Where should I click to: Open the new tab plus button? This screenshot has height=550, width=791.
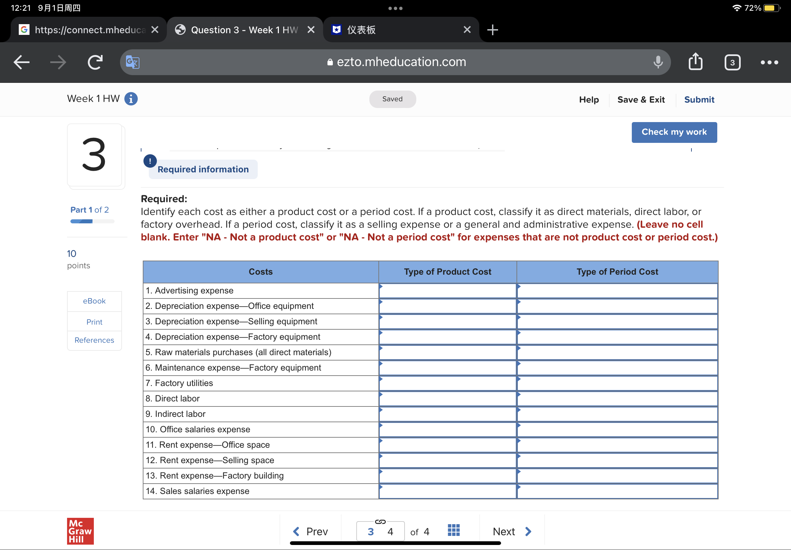492,30
